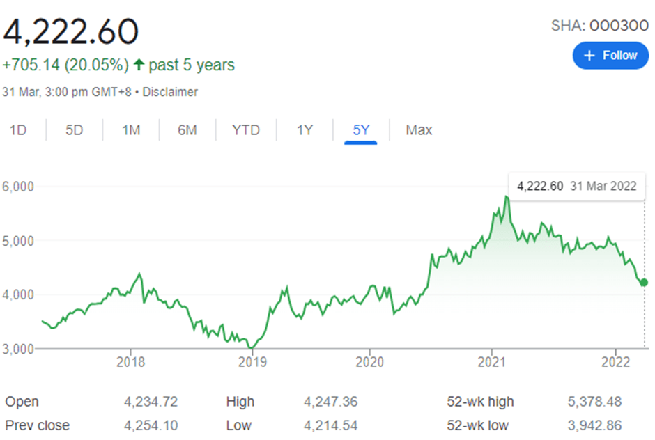Image resolution: width=655 pixels, height=440 pixels.
Task: Switch to the 6M range
Action: [x=187, y=129]
